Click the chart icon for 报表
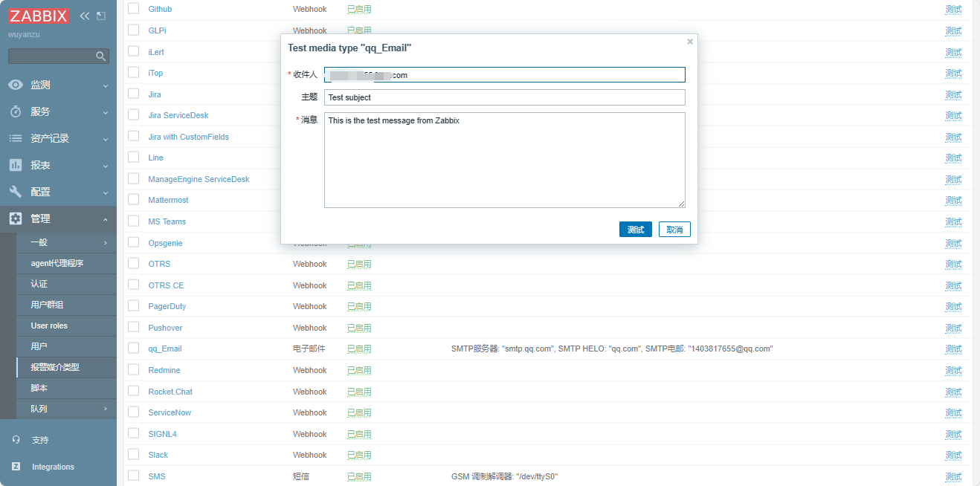 click(x=16, y=165)
